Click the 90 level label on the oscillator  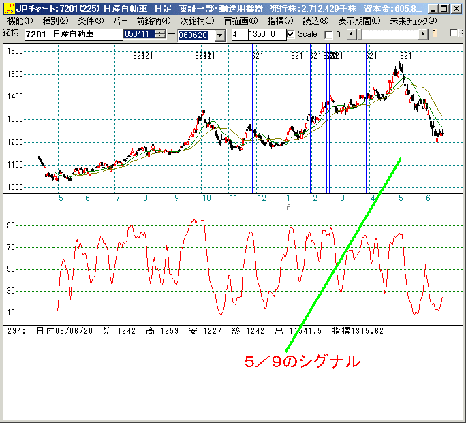click(11, 225)
